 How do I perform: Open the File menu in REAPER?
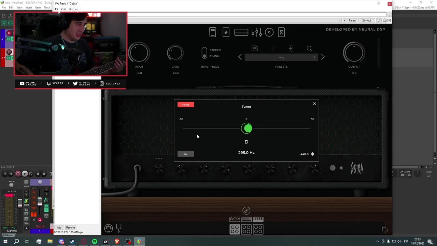pos(3,8)
